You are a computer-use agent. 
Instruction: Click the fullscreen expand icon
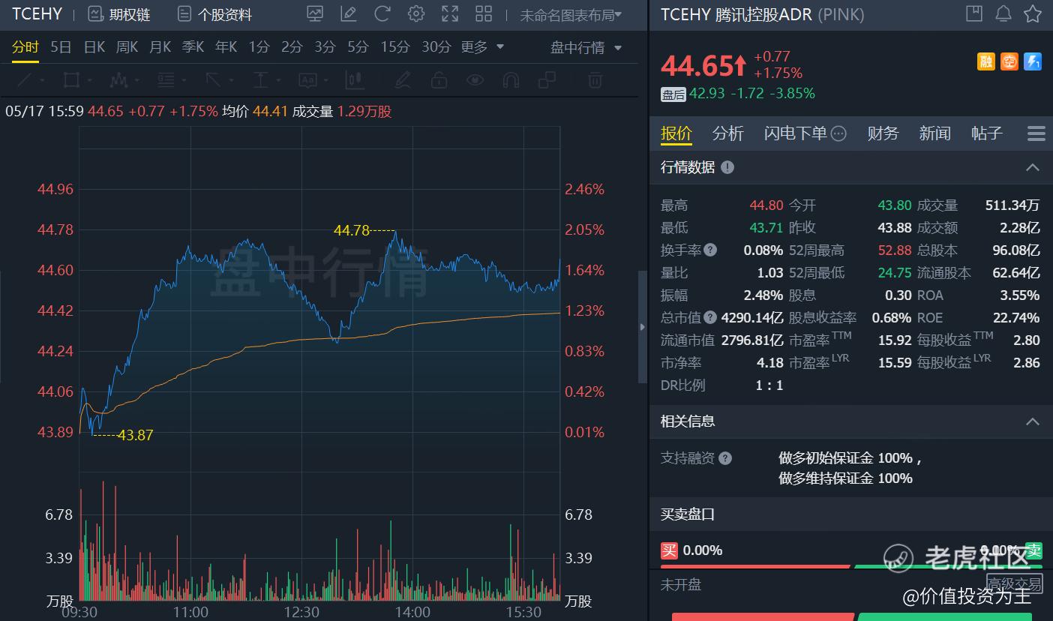450,13
